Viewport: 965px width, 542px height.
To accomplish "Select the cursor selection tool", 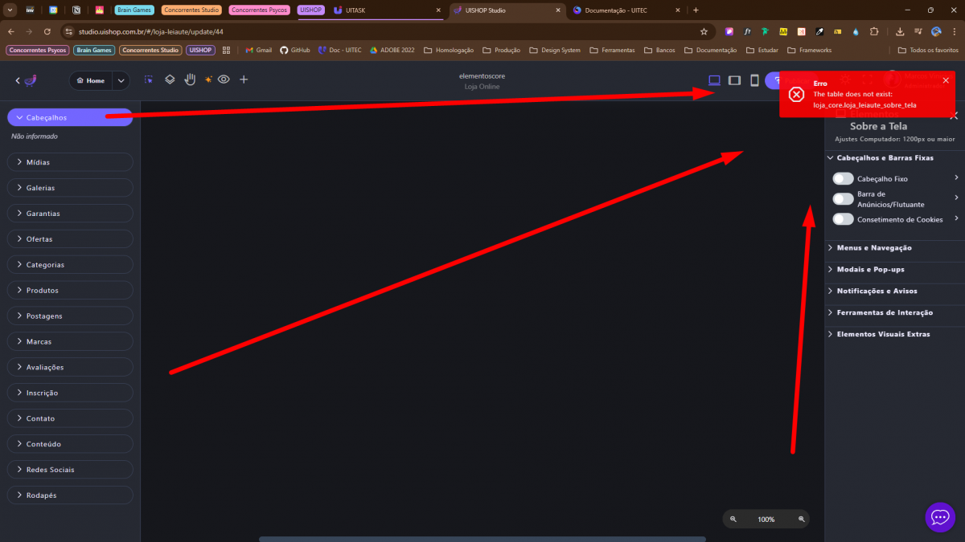I will pos(149,80).
